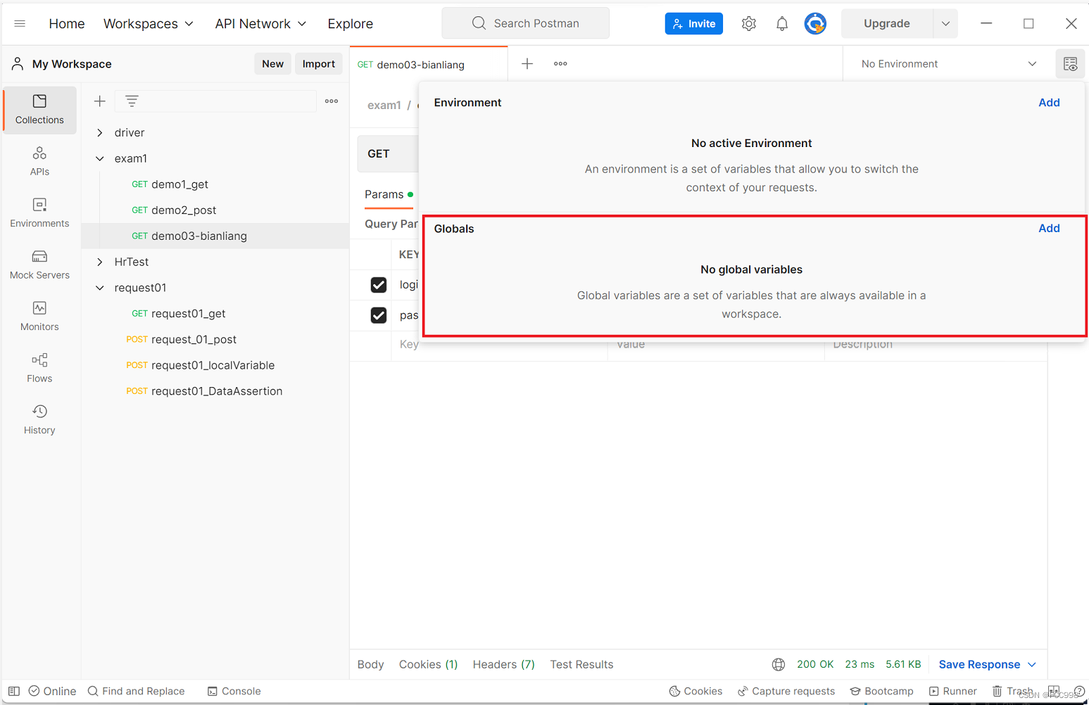Click the New button
The image size is (1089, 705).
point(273,64)
